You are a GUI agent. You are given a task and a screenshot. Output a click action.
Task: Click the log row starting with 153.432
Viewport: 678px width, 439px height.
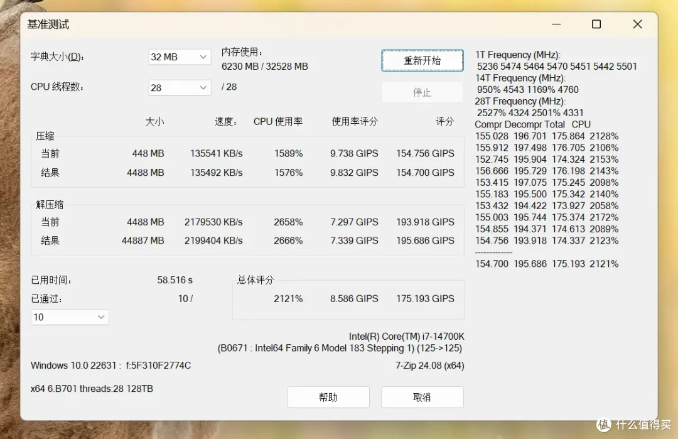[x=547, y=206]
